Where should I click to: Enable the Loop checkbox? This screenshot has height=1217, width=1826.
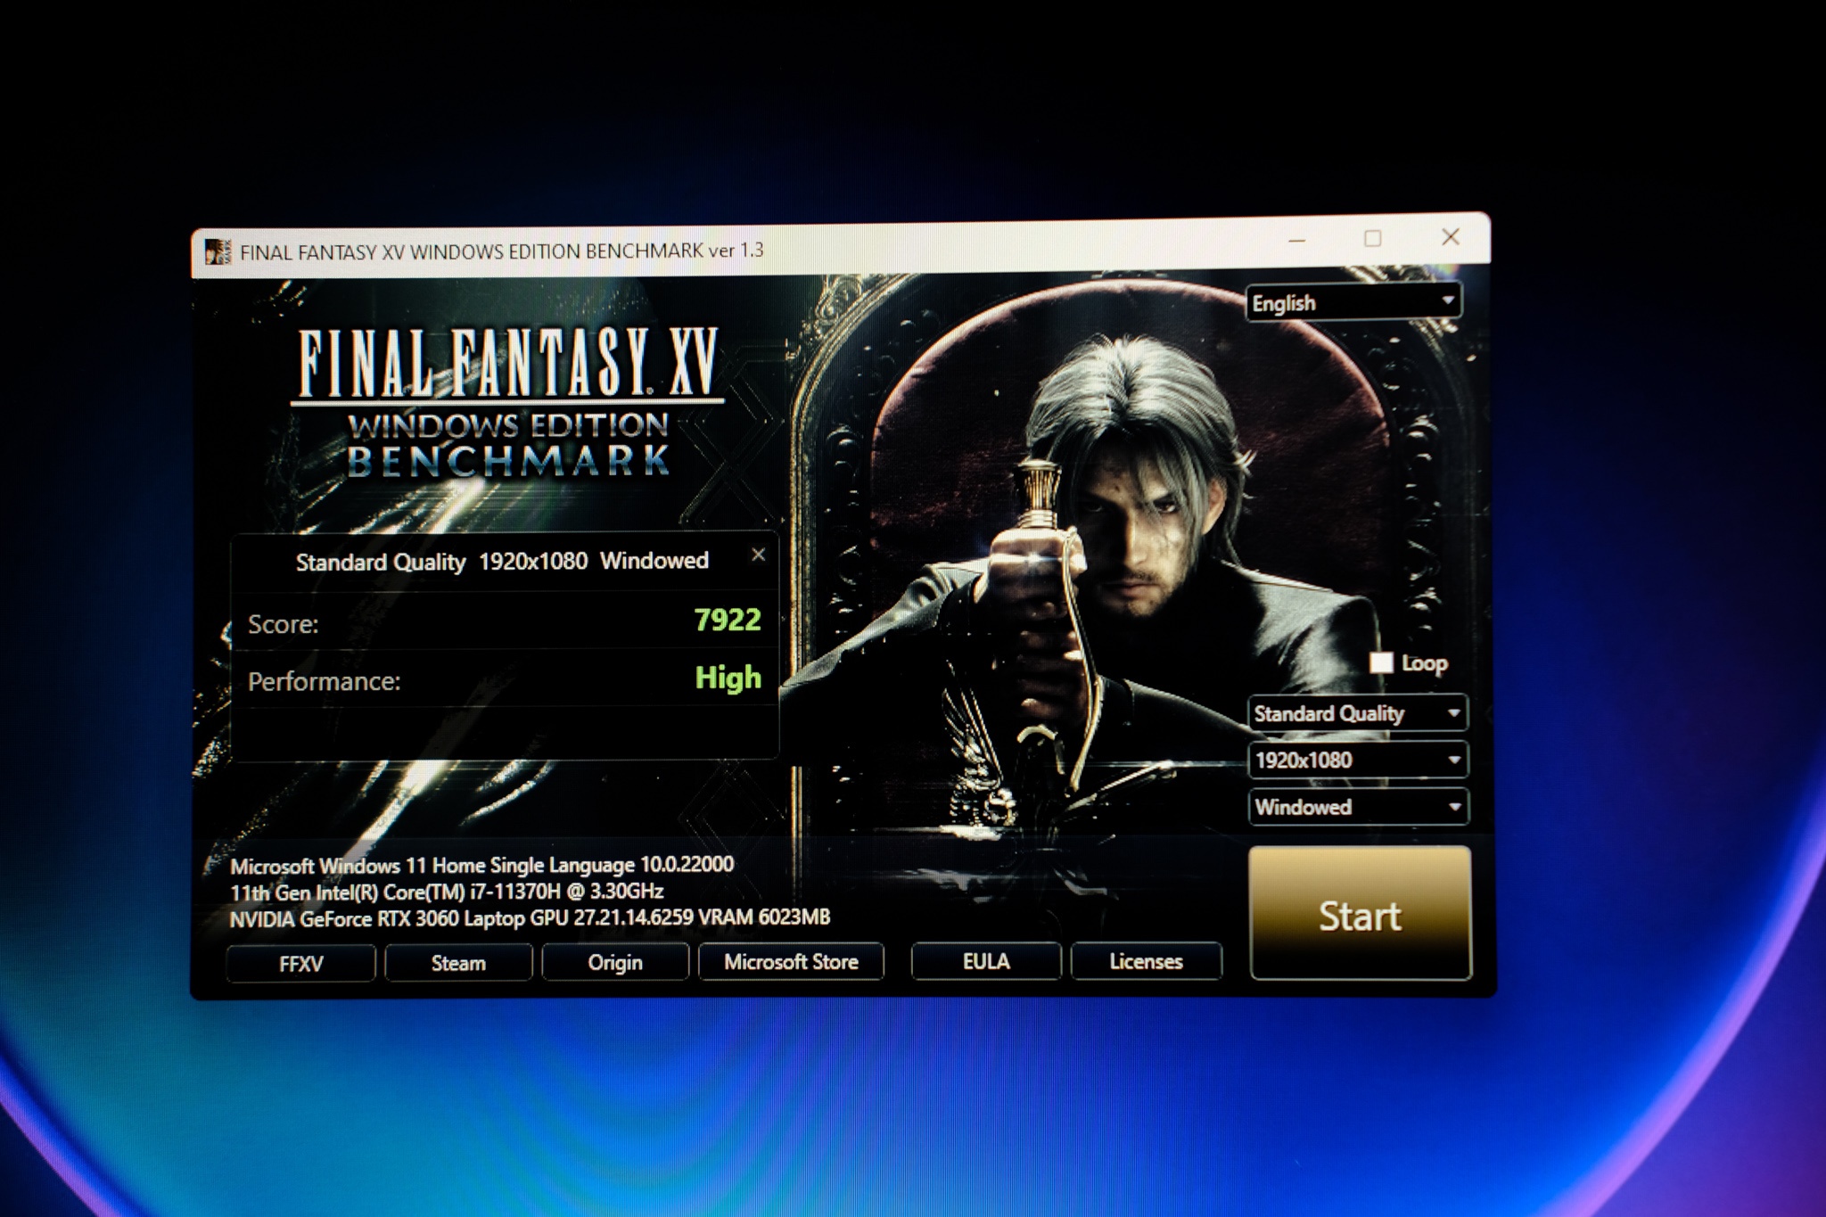(x=1381, y=662)
